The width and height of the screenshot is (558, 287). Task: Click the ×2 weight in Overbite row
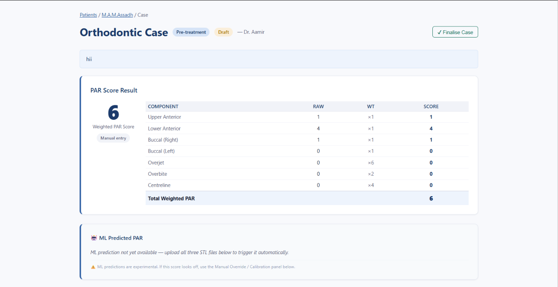click(x=371, y=174)
